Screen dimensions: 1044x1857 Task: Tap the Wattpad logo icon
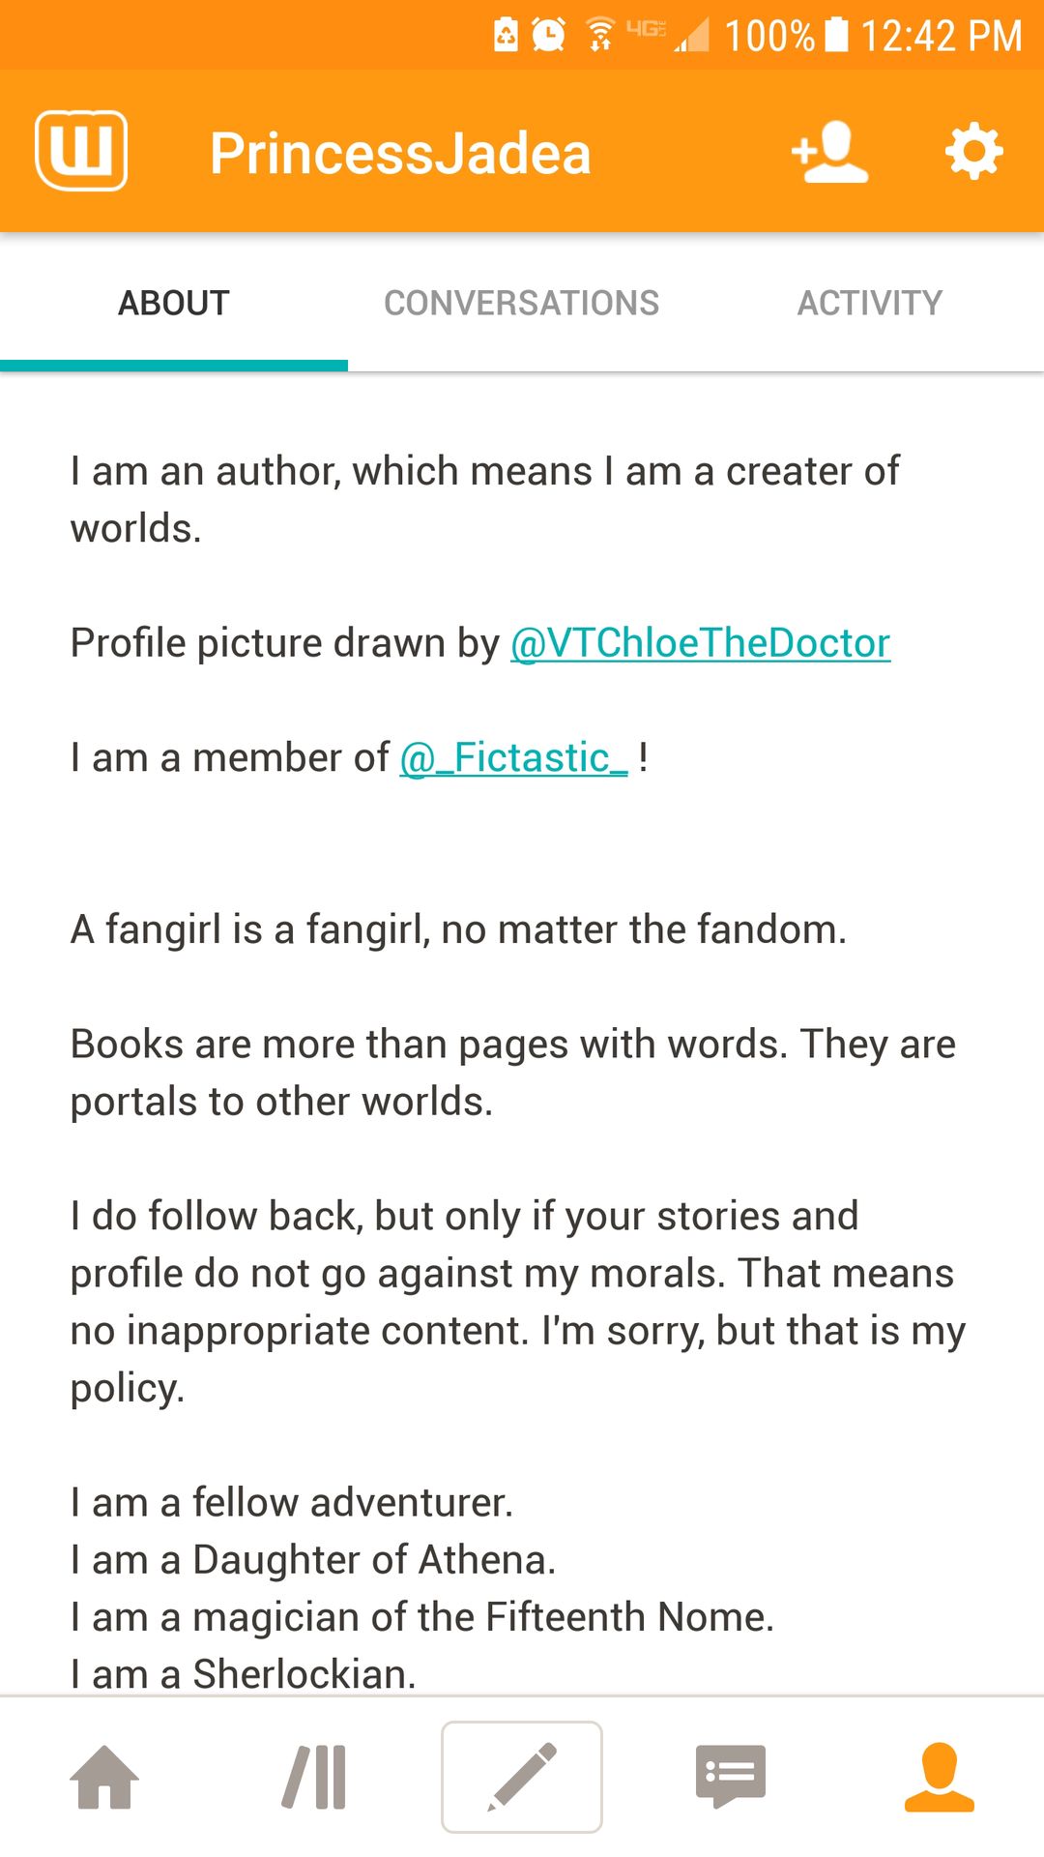[x=81, y=151]
